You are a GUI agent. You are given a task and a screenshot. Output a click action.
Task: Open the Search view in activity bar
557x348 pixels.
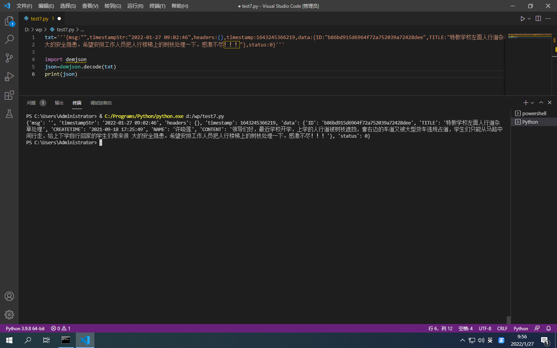9,39
